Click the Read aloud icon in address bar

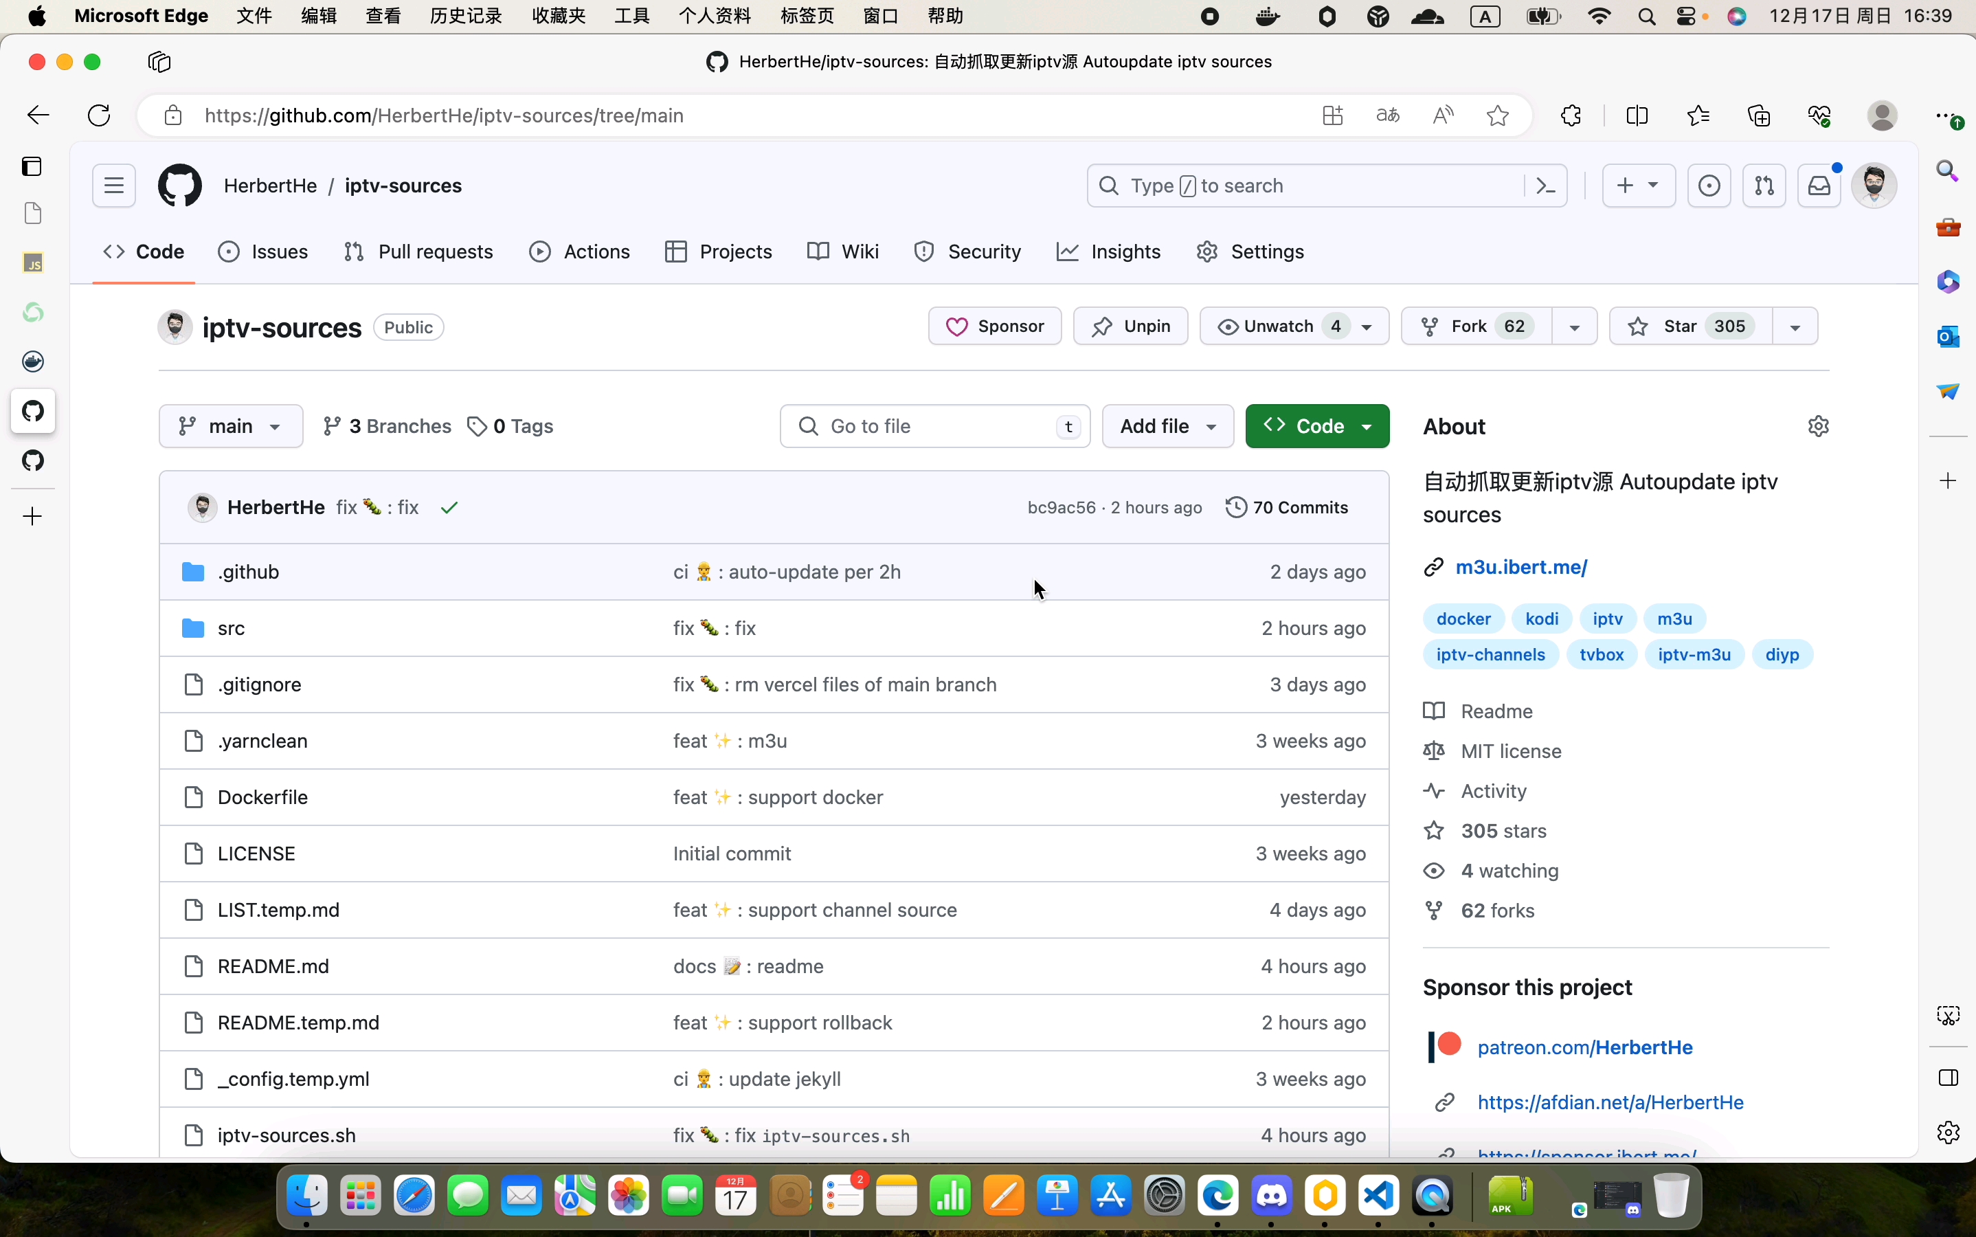(x=1443, y=115)
